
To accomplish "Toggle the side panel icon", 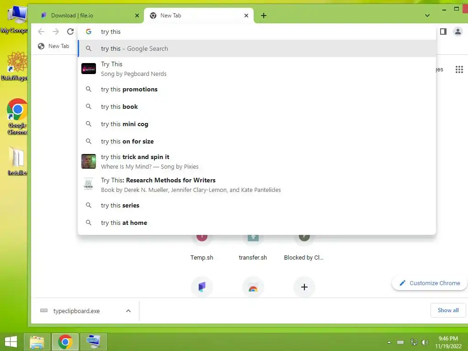I will [443, 32].
